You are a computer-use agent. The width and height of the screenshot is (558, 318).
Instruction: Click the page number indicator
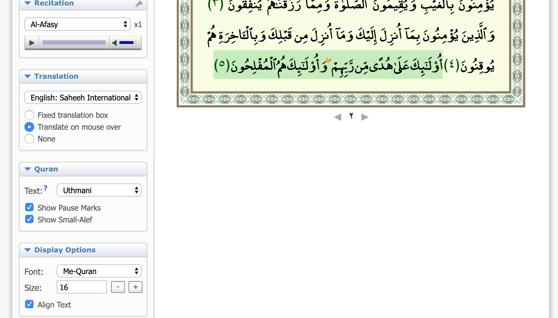[x=351, y=116]
